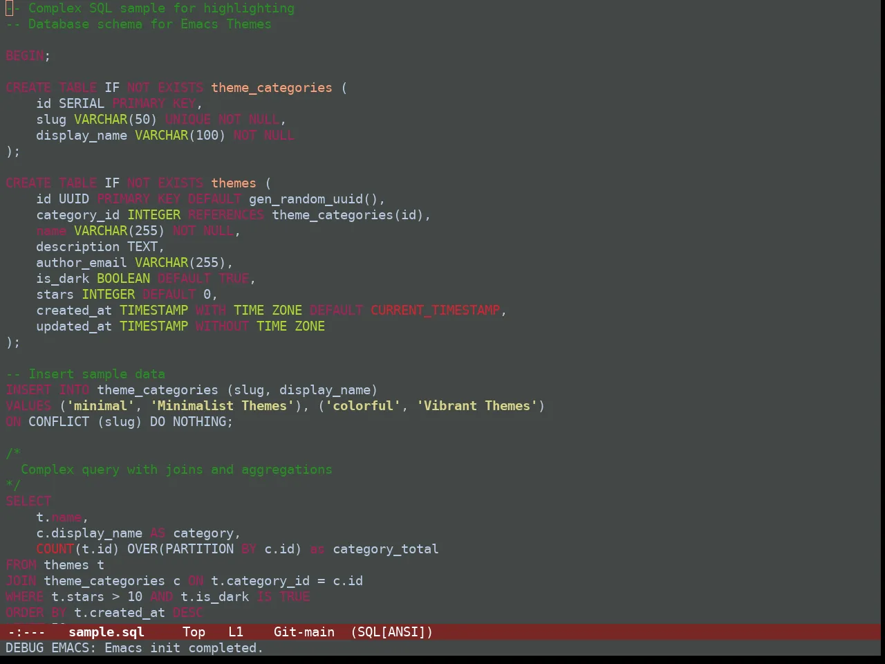The width and height of the screenshot is (885, 664).
Task: Click the updated_at column name
Action: 74,326
